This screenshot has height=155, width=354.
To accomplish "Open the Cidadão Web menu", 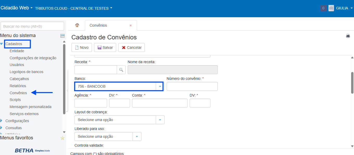I will [17, 8].
